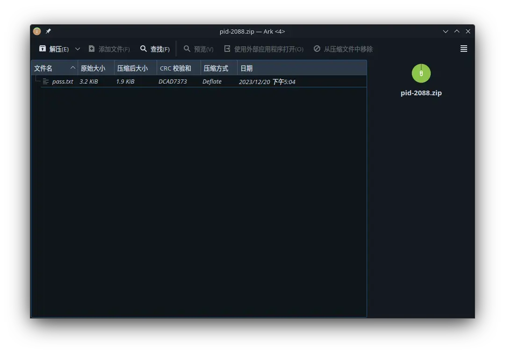Click the 日期 column header
This screenshot has width=505, height=354.
pyautogui.click(x=246, y=68)
